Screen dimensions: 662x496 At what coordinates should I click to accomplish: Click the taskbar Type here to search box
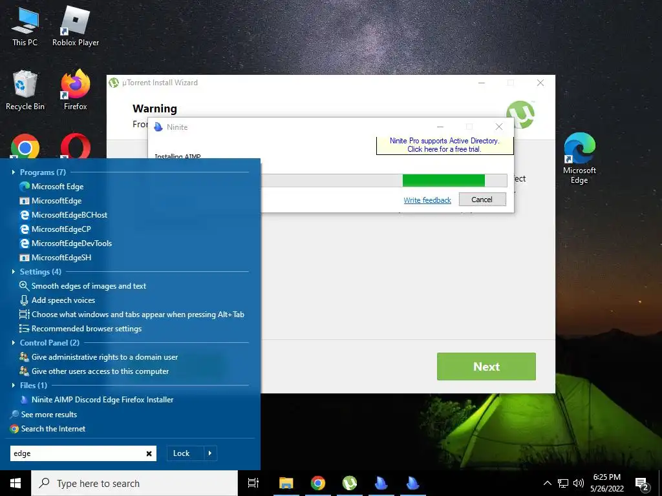134,483
